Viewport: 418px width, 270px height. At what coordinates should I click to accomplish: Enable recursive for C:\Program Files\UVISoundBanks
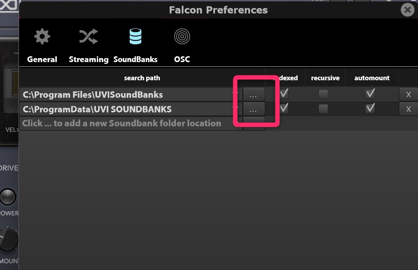click(323, 94)
